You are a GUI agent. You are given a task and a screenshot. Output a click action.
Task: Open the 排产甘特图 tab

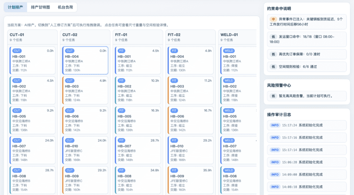pos(40,7)
